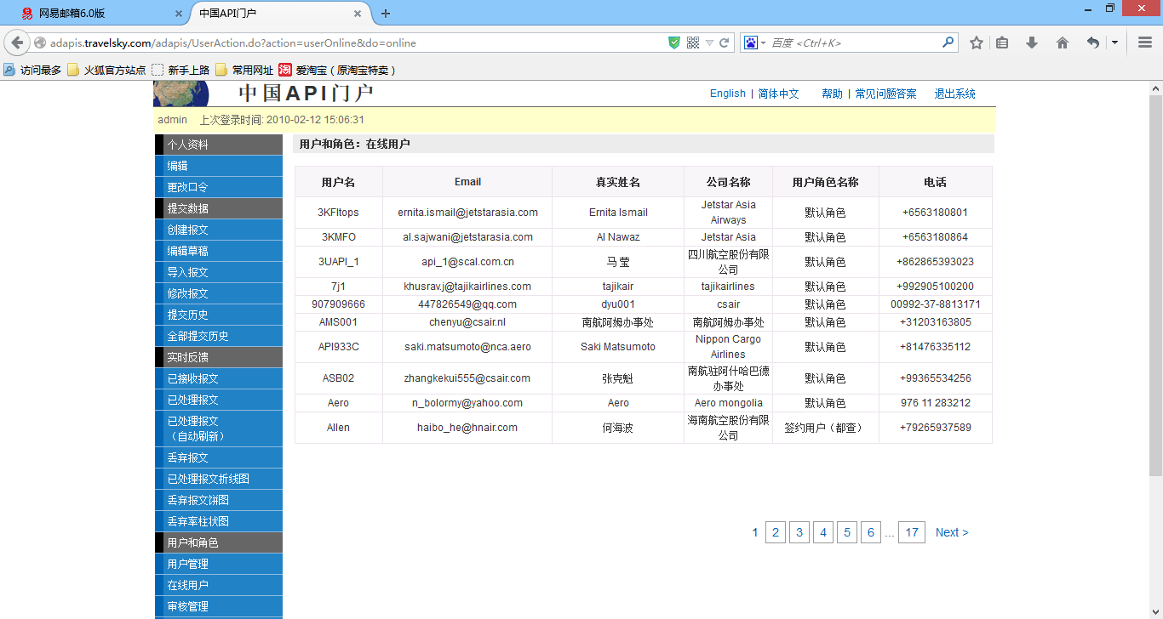Viewport: 1163px width, 619px height.
Task: Click username API933C in the table
Action: coord(339,347)
